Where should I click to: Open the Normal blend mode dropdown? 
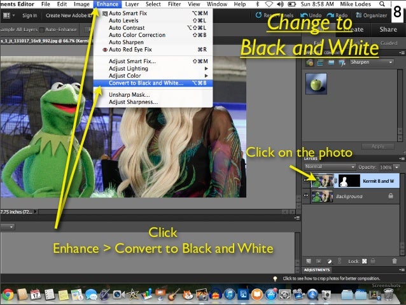click(330, 167)
